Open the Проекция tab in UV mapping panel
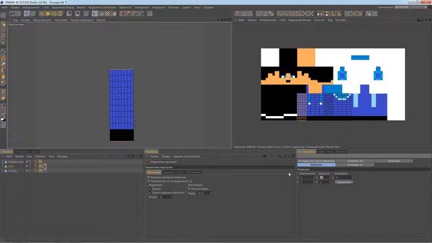 click(x=394, y=161)
